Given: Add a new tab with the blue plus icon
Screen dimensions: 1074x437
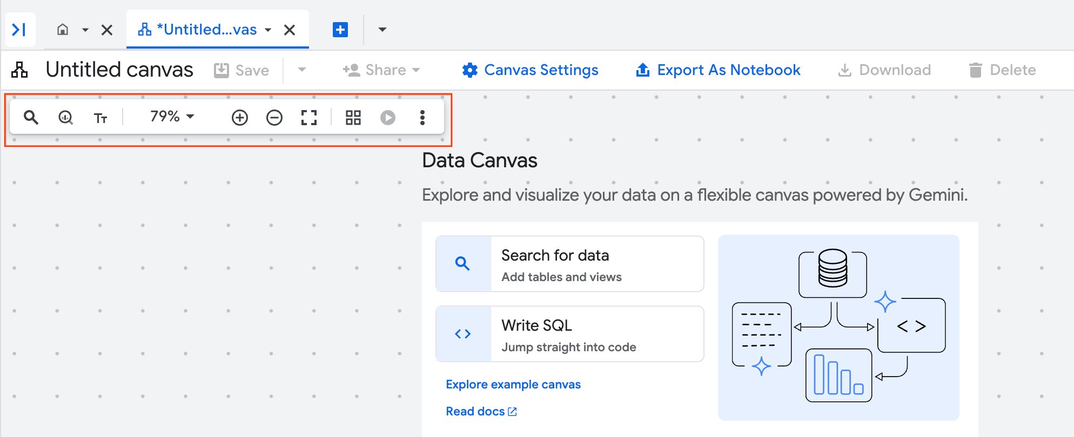Looking at the screenshot, I should pos(340,30).
